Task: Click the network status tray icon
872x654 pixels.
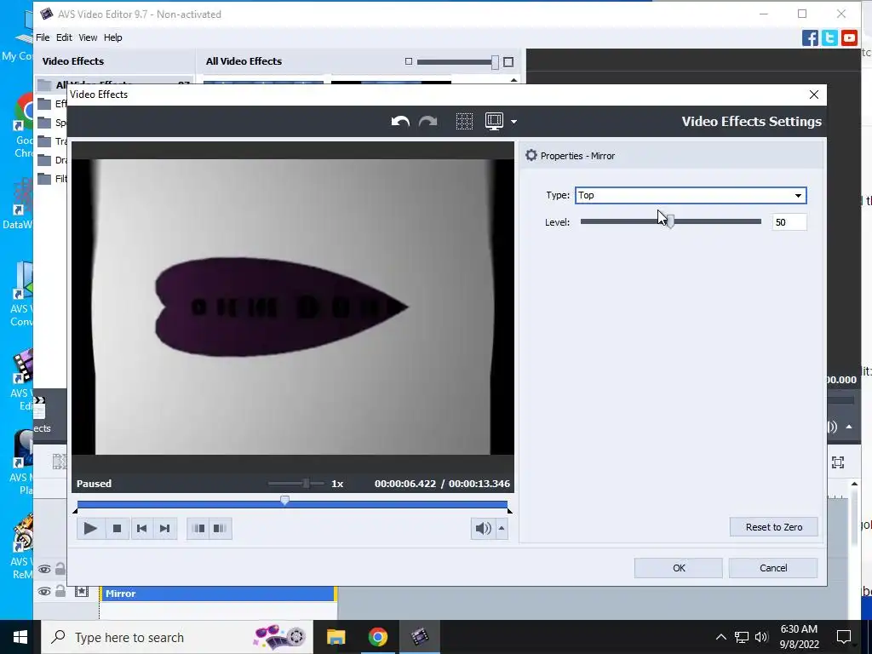Action: click(742, 637)
